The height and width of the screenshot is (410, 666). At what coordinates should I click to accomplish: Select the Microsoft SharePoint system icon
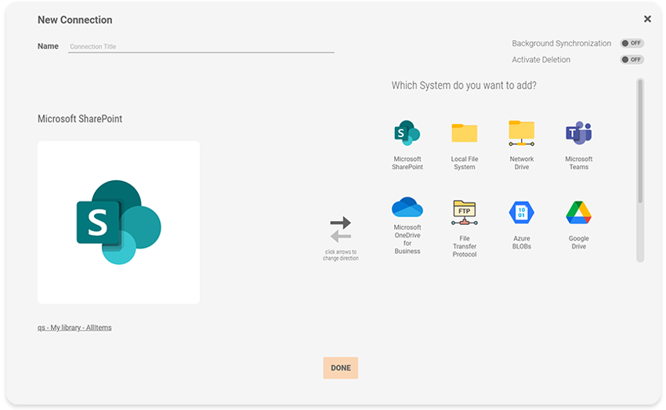point(407,133)
